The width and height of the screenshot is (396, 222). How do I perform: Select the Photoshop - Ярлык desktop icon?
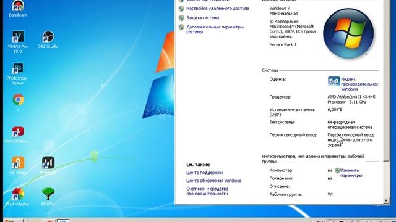18,73
